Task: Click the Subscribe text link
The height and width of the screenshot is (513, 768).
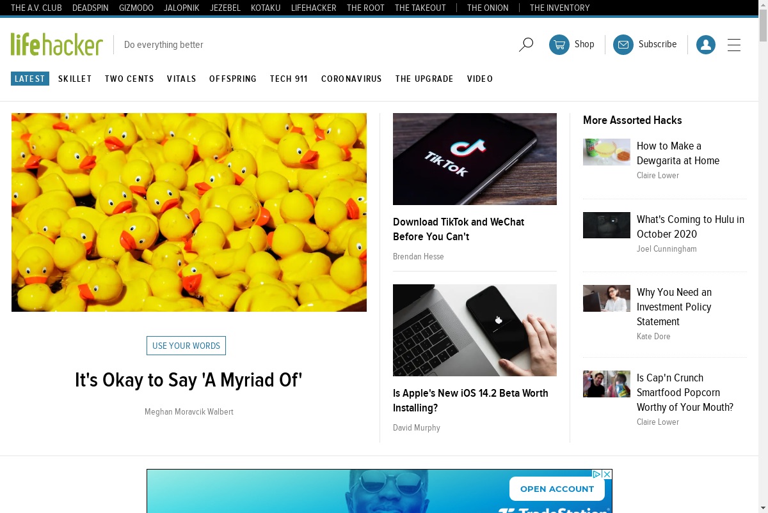Action: pos(657,44)
